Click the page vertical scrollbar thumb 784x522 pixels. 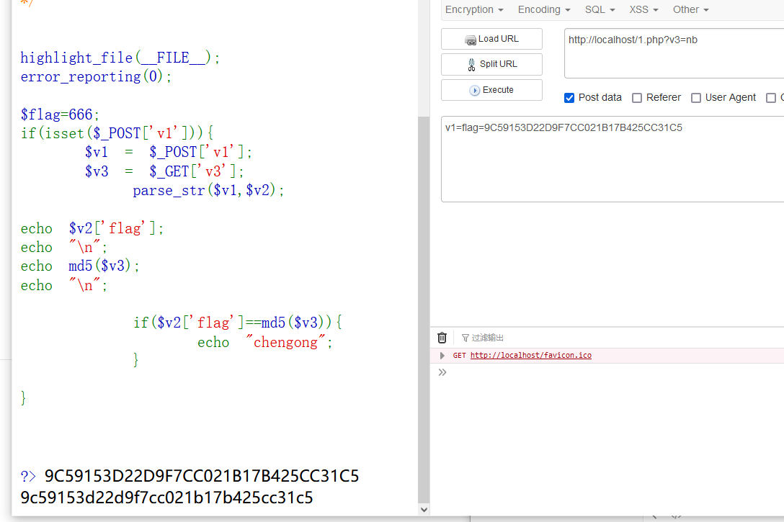(x=424, y=310)
